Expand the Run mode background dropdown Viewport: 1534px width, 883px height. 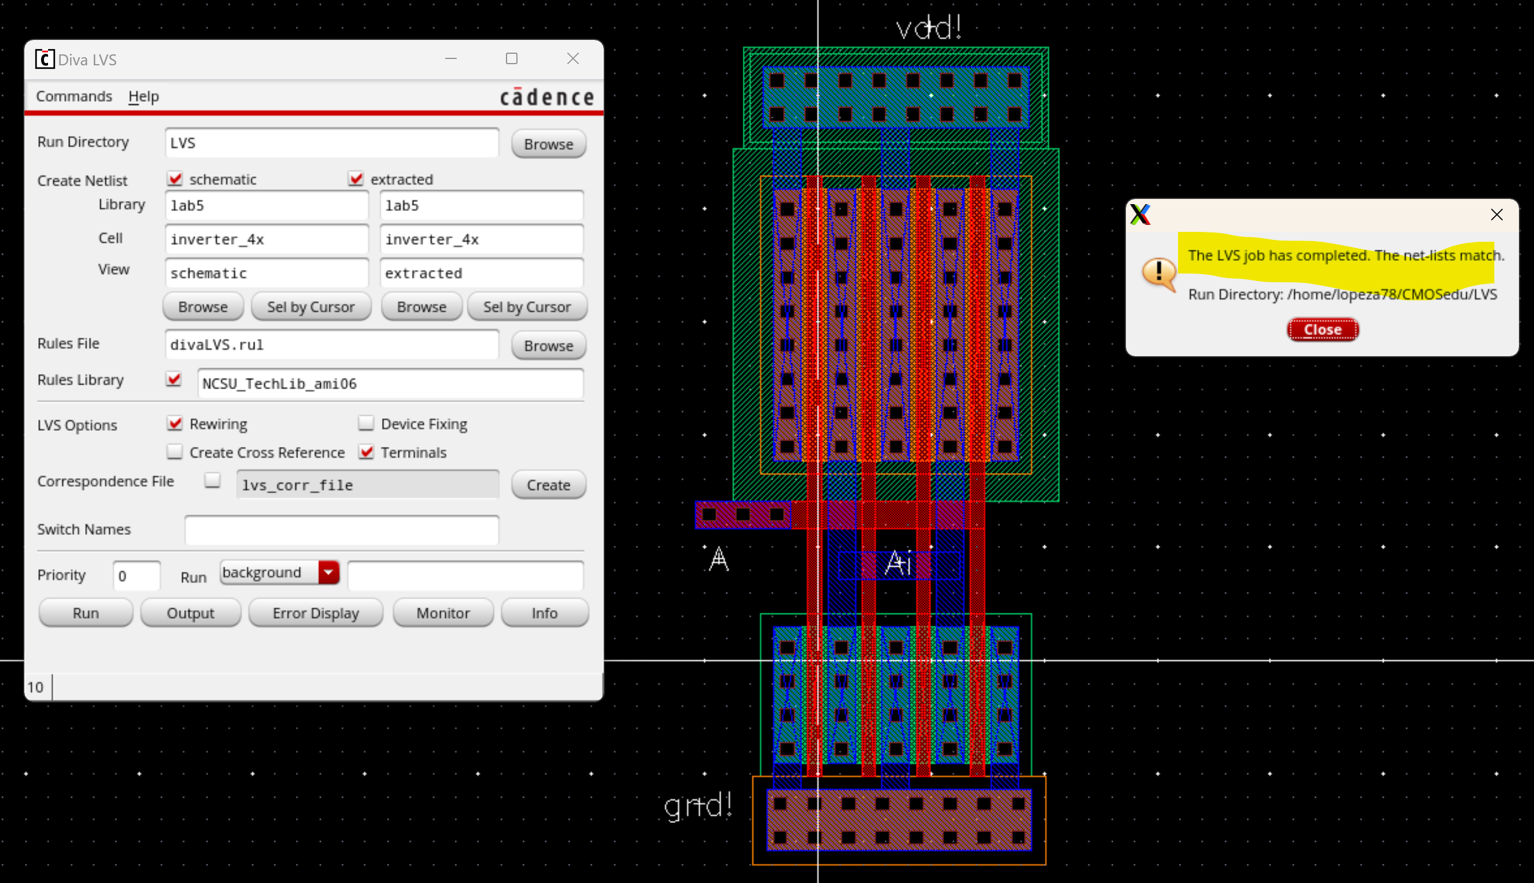(x=328, y=572)
